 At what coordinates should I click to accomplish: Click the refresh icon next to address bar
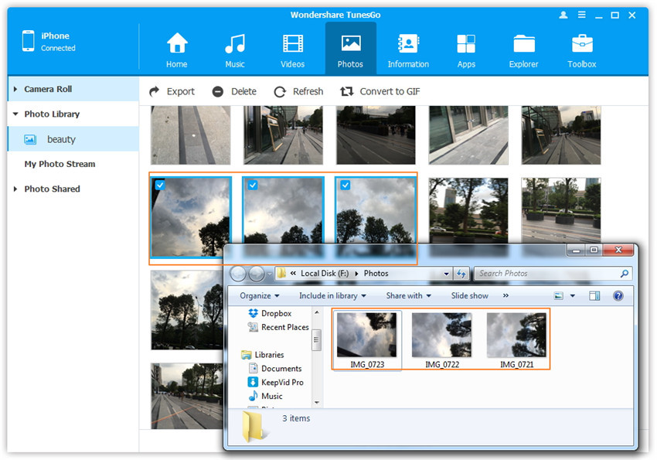point(461,274)
